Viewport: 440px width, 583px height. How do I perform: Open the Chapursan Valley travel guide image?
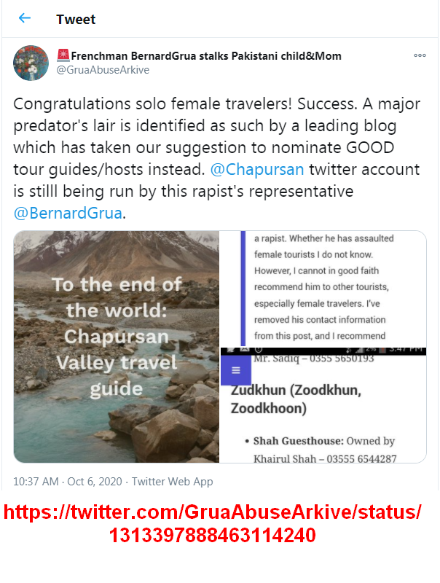(x=117, y=348)
